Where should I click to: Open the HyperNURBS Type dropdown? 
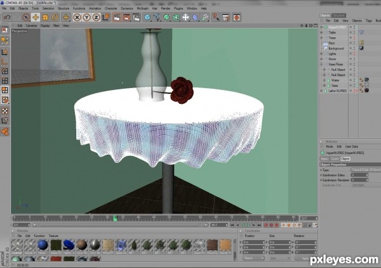366,170
